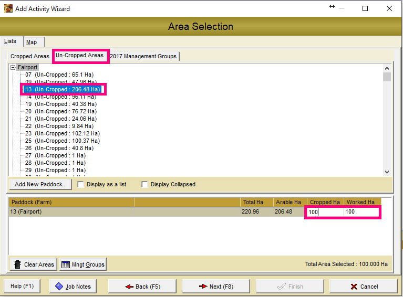
Task: Enable the Display as a list checkbox
Action: click(81, 184)
